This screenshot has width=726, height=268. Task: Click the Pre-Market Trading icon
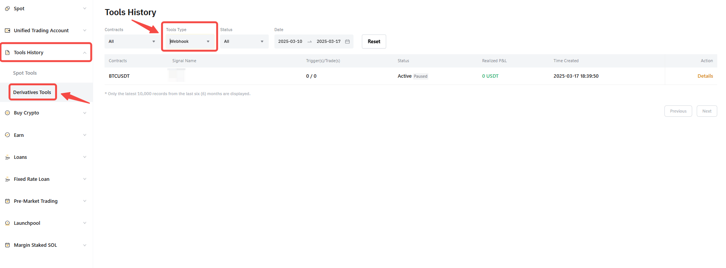tap(7, 201)
